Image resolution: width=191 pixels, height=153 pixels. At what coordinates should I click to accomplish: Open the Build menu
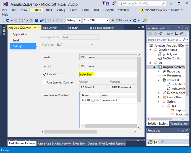click(48, 10)
